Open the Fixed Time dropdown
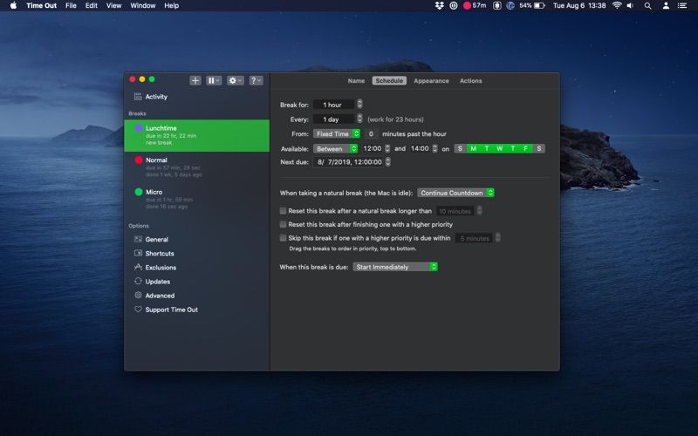 point(337,133)
